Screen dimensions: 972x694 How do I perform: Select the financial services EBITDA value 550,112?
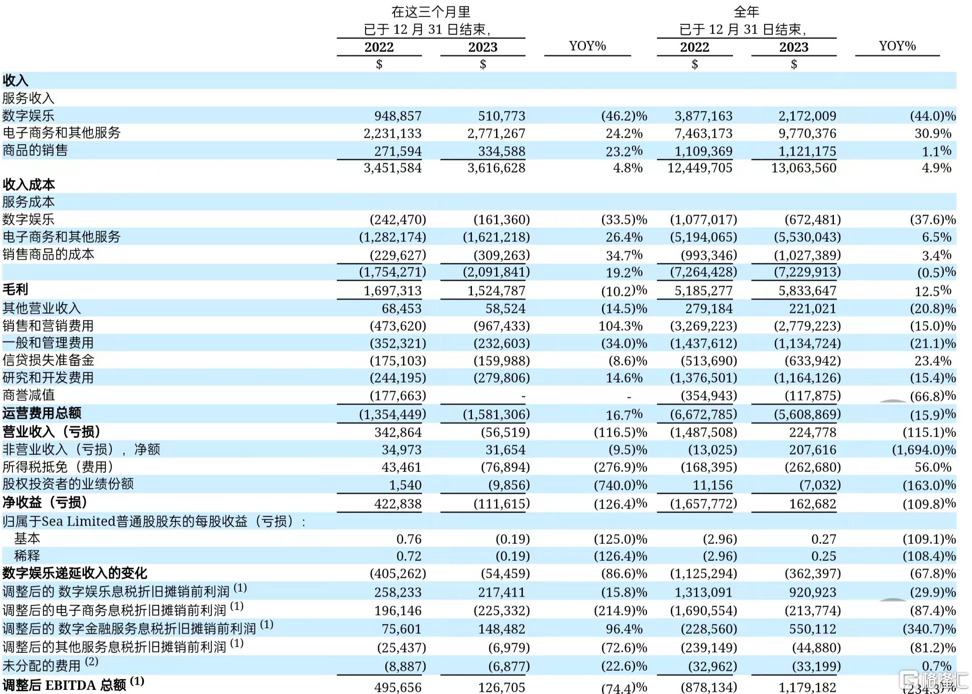(812, 629)
